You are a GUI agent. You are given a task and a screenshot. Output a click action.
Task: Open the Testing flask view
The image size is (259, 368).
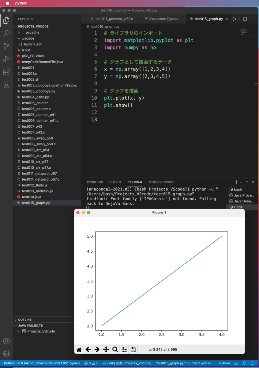(x=6, y=85)
